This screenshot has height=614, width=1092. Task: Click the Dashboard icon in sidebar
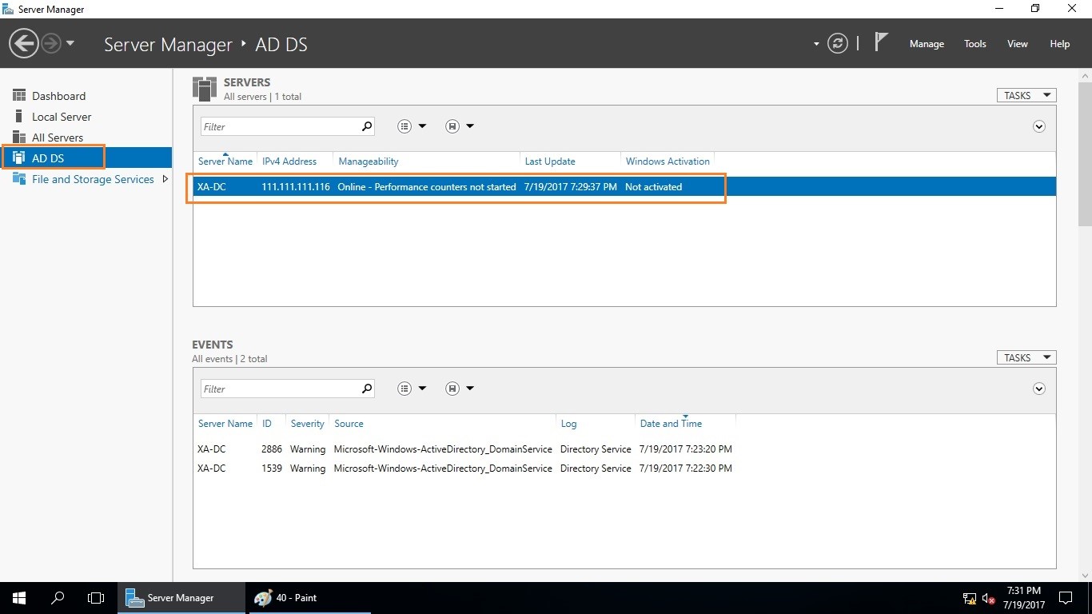tap(19, 96)
